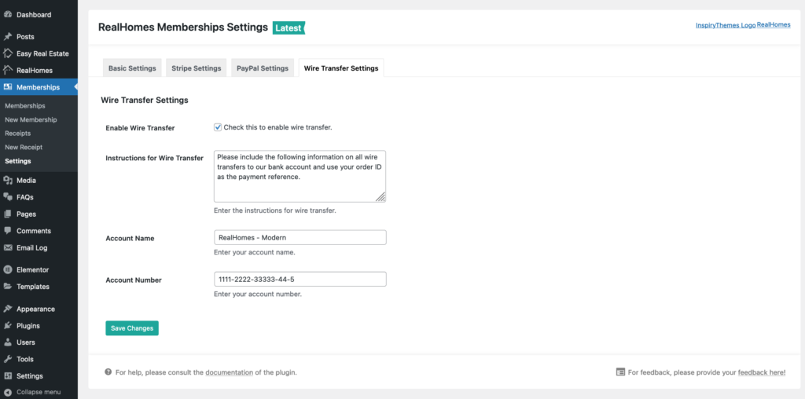Image resolution: width=805 pixels, height=399 pixels.
Task: Click the RealHomes link at top right
Action: click(x=774, y=24)
